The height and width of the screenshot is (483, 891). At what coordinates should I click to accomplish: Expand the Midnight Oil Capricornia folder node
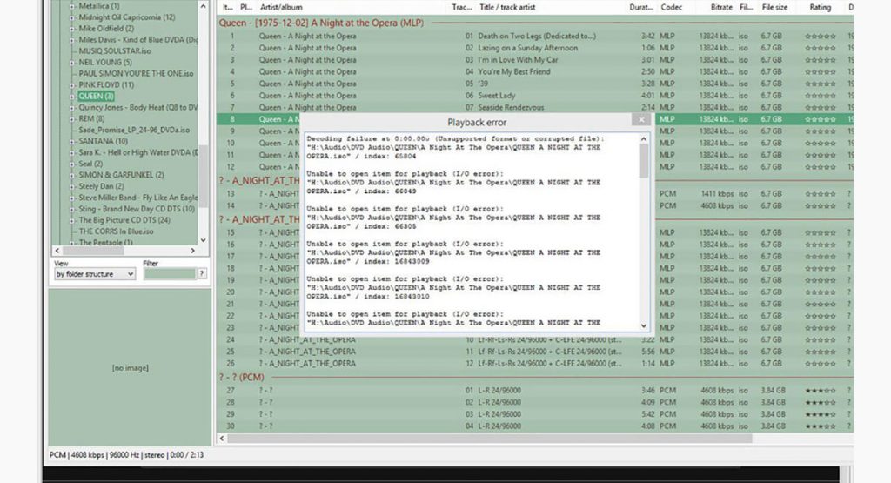point(71,17)
